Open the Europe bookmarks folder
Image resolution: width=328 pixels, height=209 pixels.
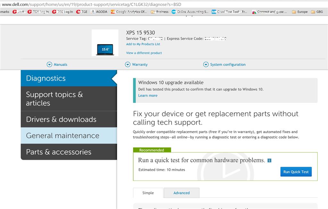(x=300, y=12)
